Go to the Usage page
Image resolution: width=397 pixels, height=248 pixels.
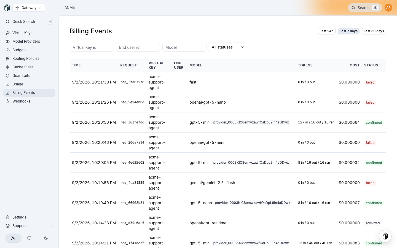click(x=29, y=84)
